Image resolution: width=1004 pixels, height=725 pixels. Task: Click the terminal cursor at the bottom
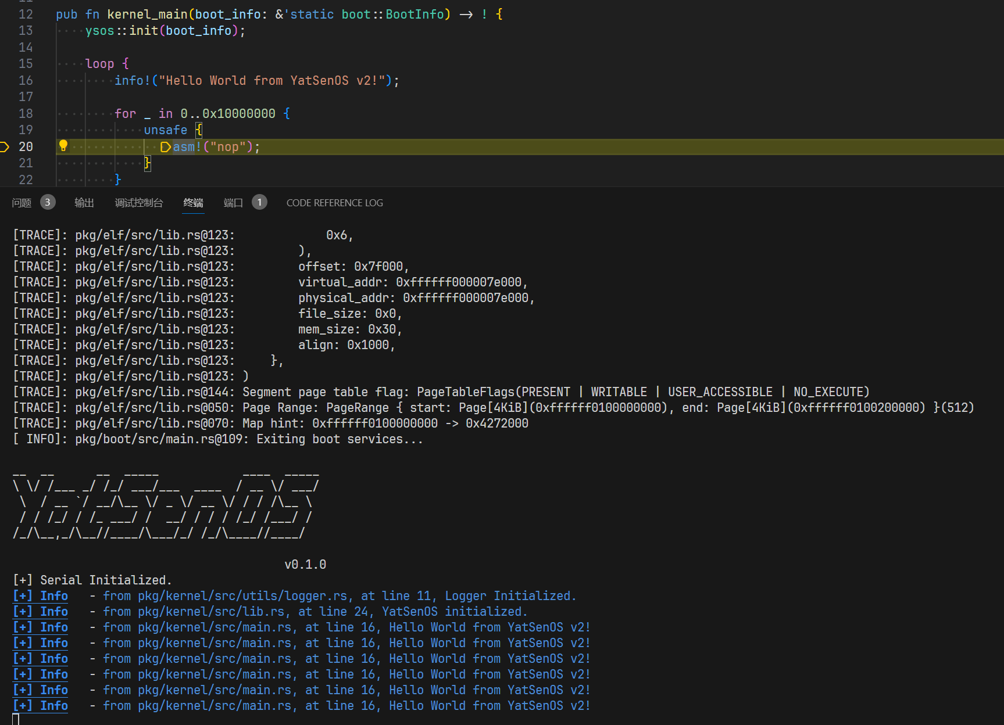click(16, 719)
